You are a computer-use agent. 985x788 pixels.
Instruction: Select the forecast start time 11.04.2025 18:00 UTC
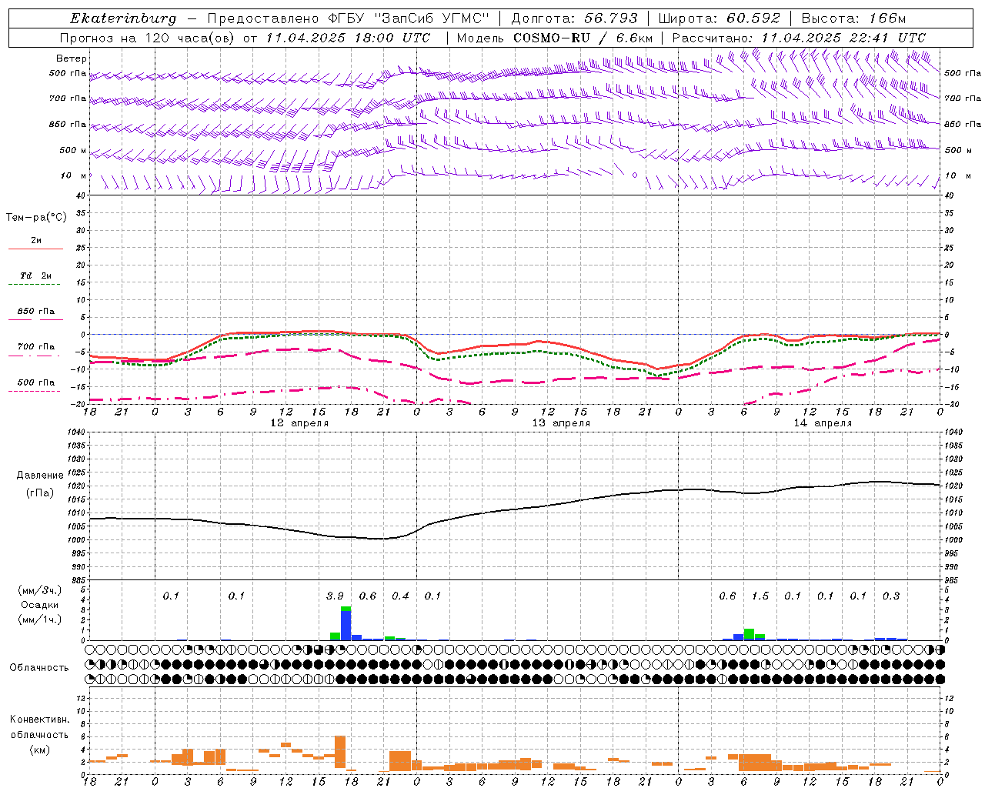point(348,38)
